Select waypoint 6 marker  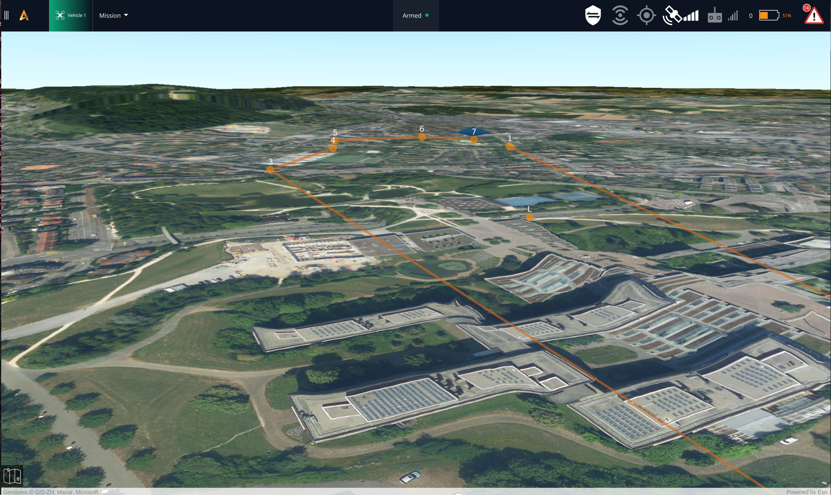(422, 137)
